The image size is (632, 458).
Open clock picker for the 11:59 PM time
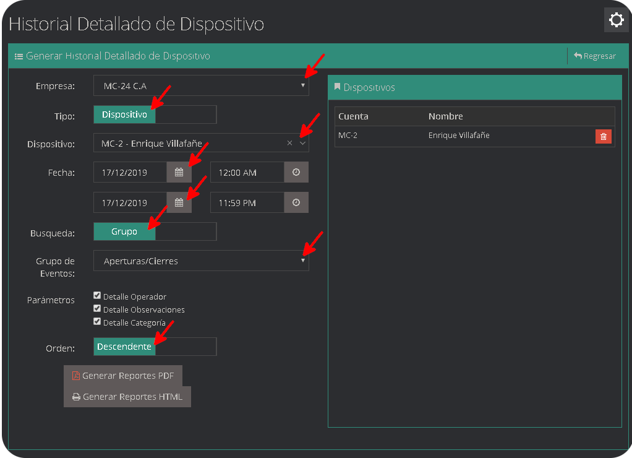[295, 202]
